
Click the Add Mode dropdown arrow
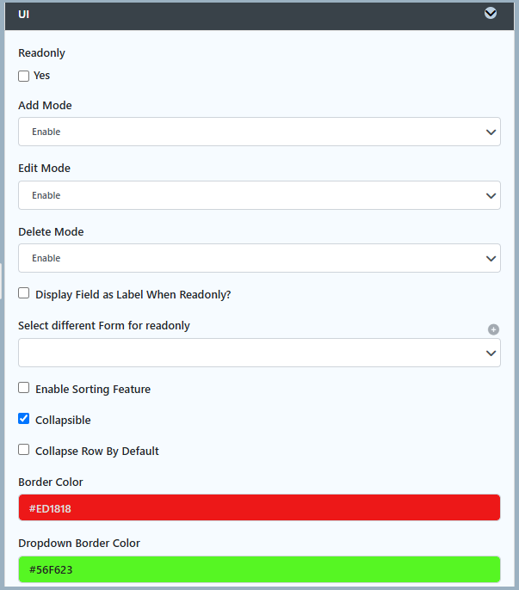point(491,132)
